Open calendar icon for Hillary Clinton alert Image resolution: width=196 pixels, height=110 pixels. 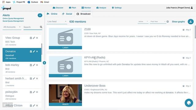pos(31,106)
